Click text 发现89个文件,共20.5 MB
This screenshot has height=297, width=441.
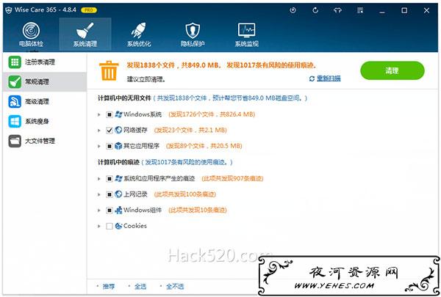pyautogui.click(x=204, y=146)
